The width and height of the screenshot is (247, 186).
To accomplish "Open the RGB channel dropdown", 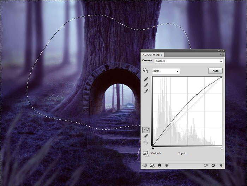I will coord(166,71).
